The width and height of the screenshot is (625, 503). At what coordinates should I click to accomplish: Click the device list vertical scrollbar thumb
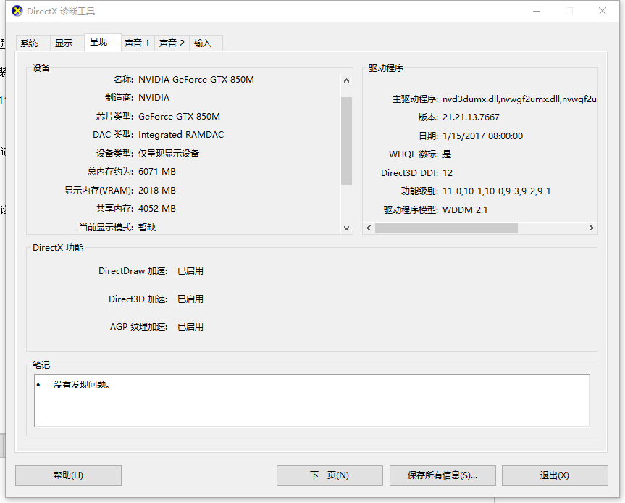(x=346, y=141)
